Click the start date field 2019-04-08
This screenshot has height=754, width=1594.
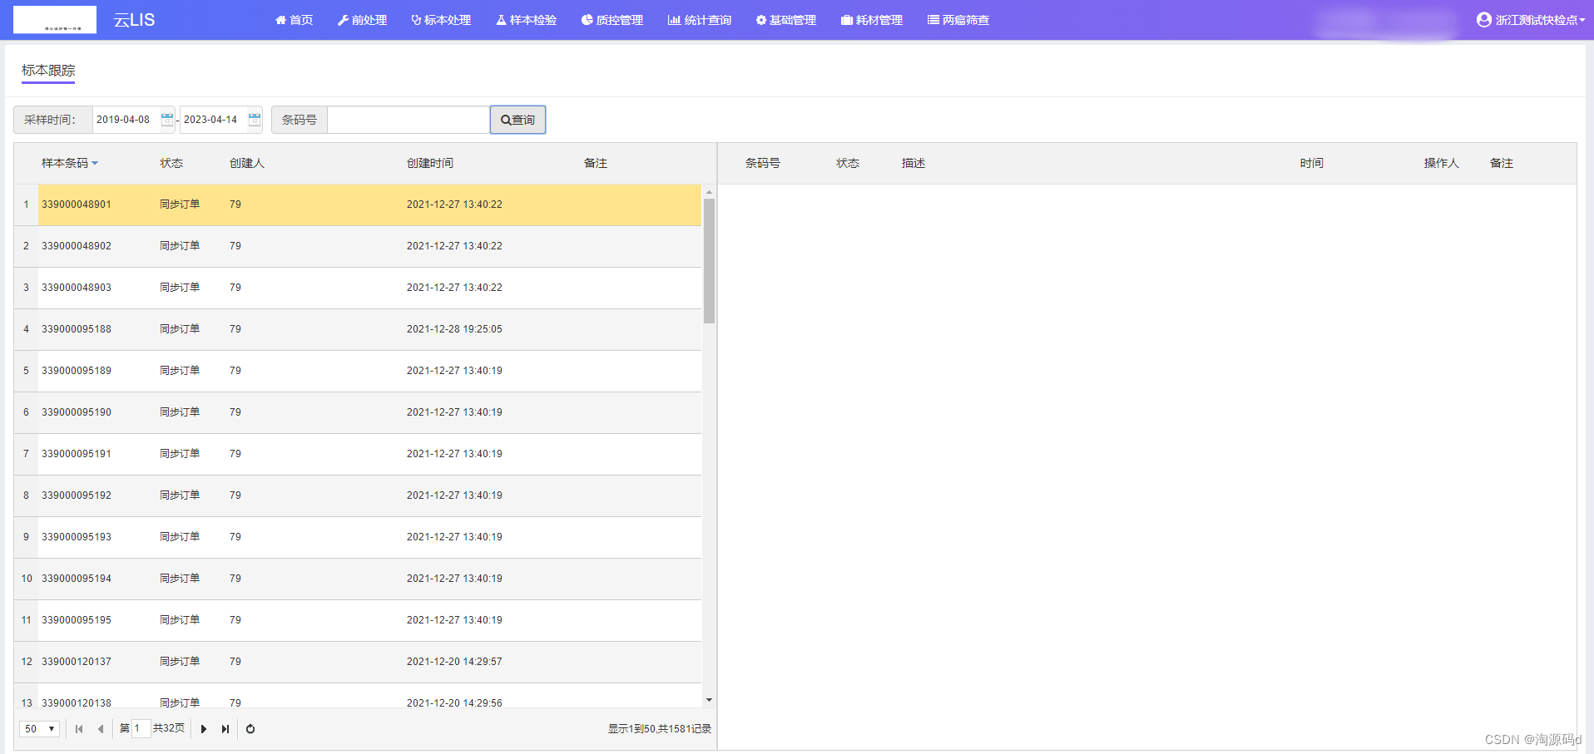(126, 120)
